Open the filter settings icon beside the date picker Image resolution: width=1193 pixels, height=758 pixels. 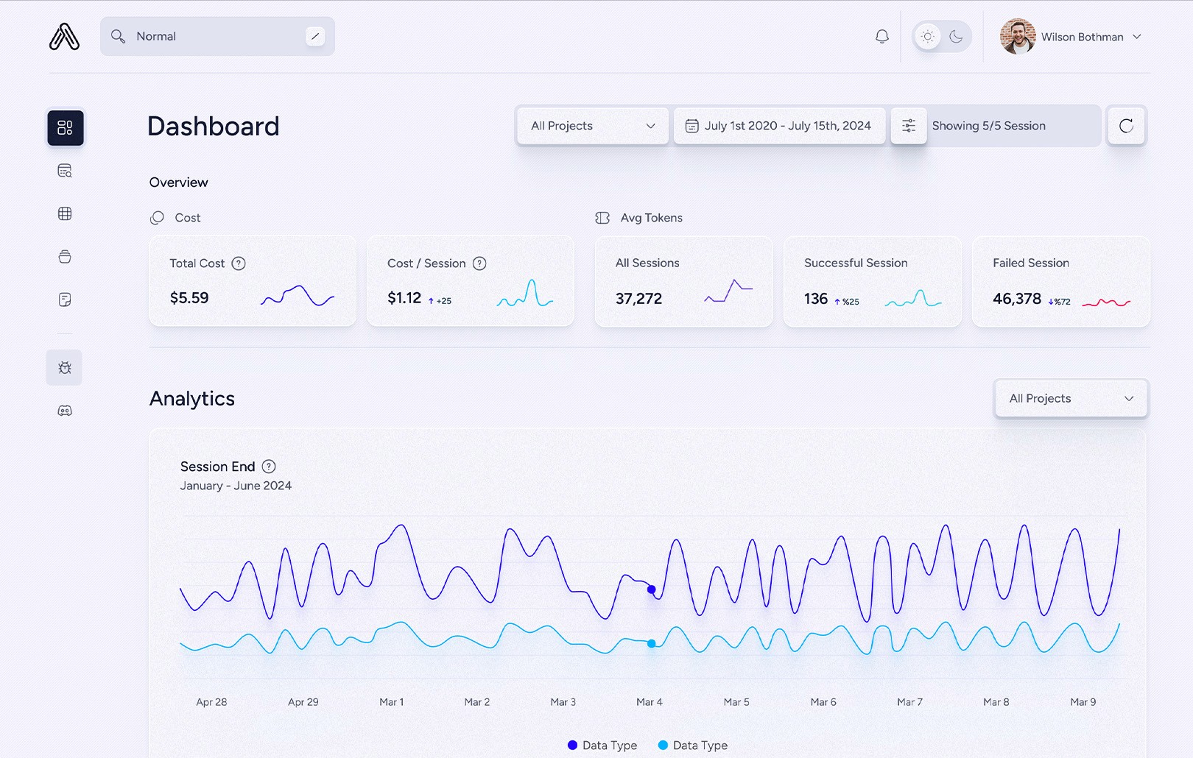click(909, 125)
